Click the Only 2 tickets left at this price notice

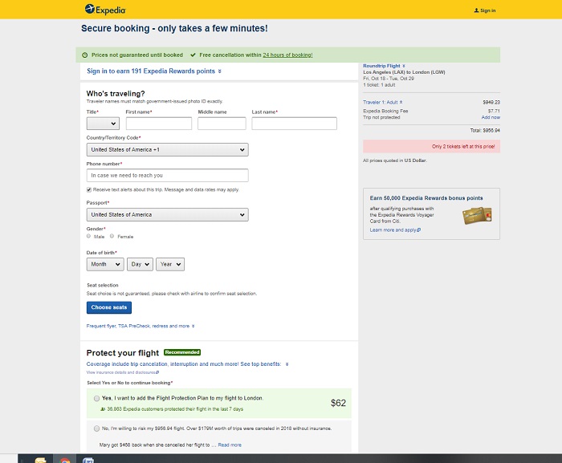tap(432, 147)
